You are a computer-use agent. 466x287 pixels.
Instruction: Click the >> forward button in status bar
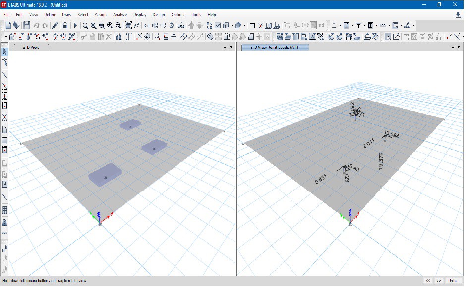coord(439,281)
